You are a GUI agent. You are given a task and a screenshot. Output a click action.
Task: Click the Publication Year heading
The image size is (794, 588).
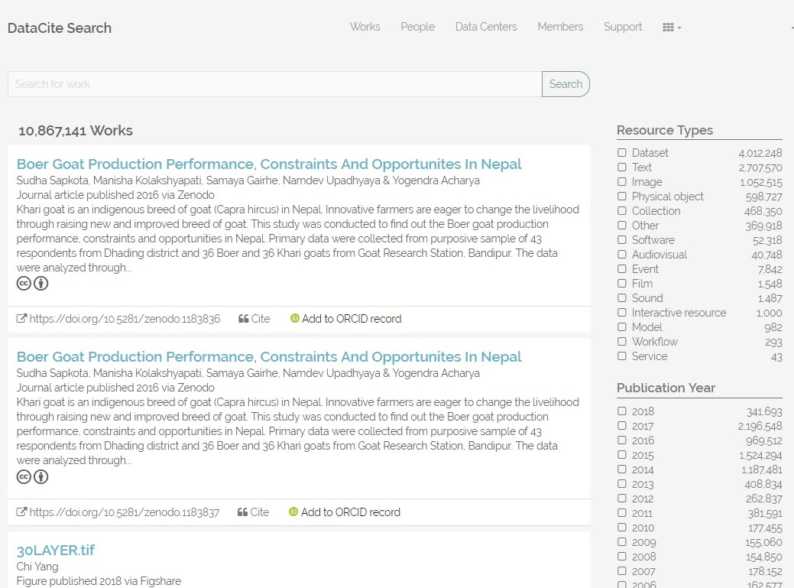click(666, 388)
